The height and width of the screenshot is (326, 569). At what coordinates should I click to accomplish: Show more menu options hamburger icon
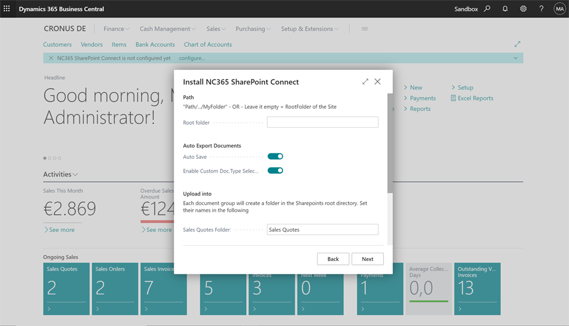[365, 29]
